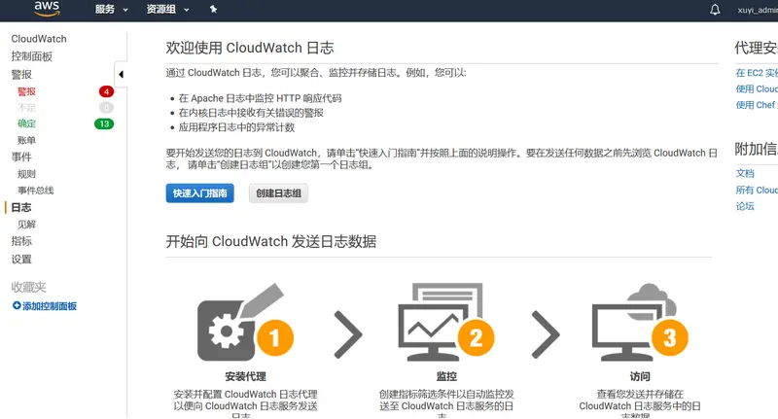Viewport: 778px width, 419px height.
Task: Select the 警报 section heading in sidebar
Action: pyautogui.click(x=21, y=75)
